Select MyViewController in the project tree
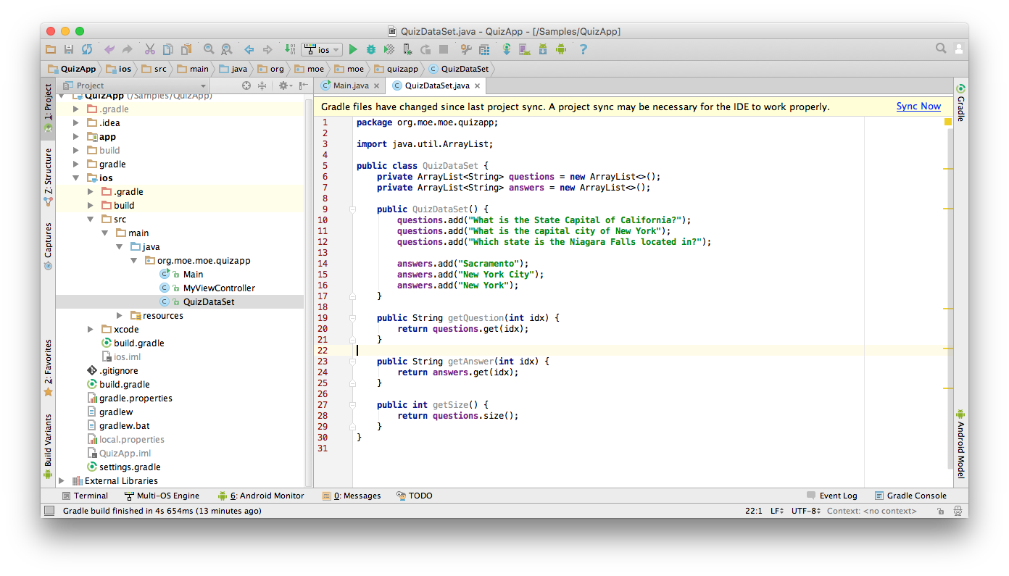This screenshot has height=576, width=1009. pos(219,288)
